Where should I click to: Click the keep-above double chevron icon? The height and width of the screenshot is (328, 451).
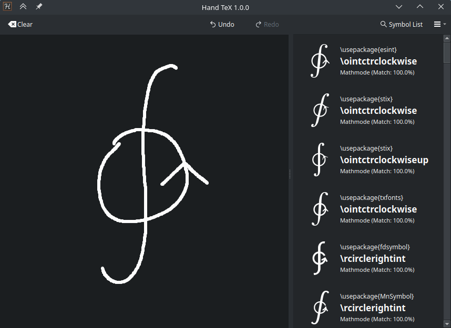(x=23, y=6)
